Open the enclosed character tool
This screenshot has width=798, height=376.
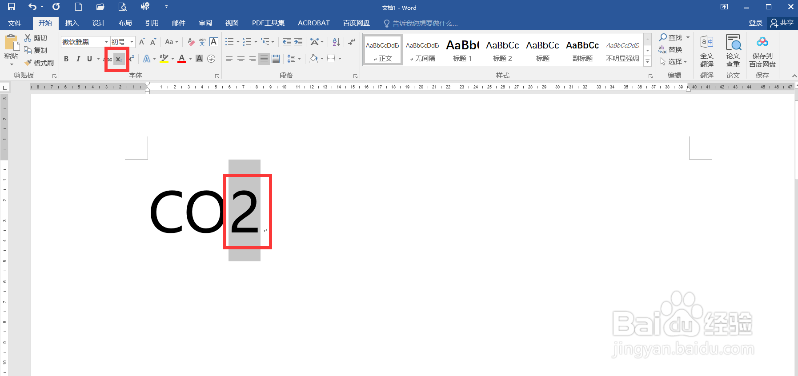coord(211,59)
